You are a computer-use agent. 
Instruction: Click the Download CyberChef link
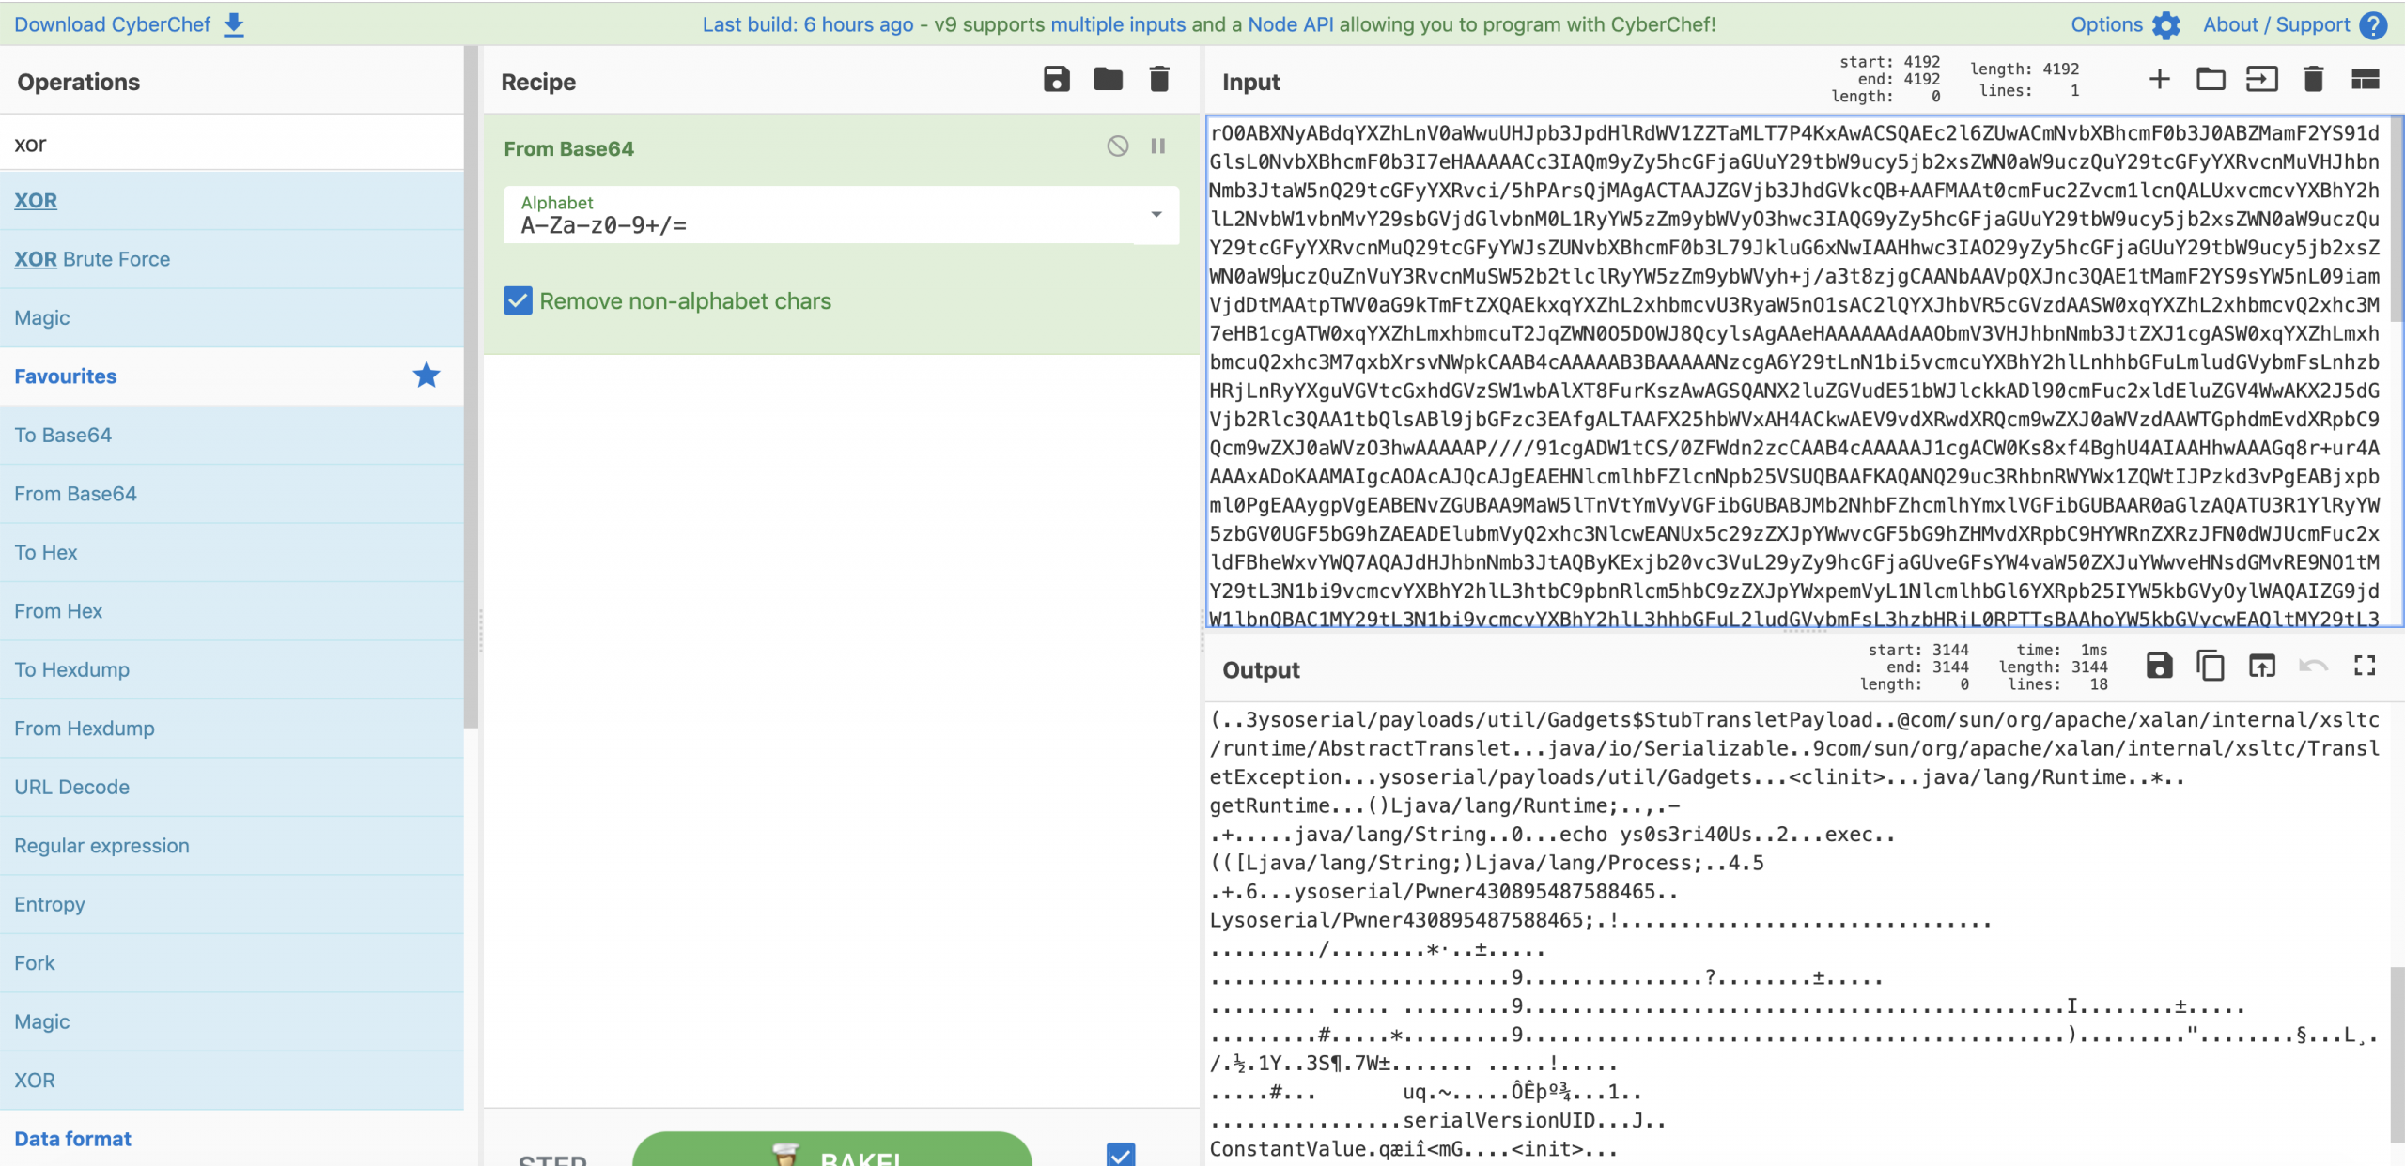click(x=112, y=25)
